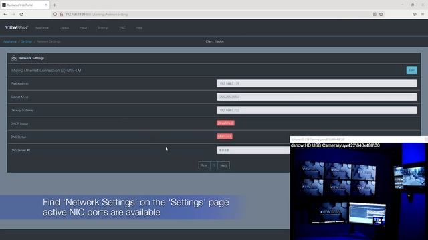Focus the DNS Server #1 field
The width and height of the screenshot is (428, 240).
tap(253, 150)
